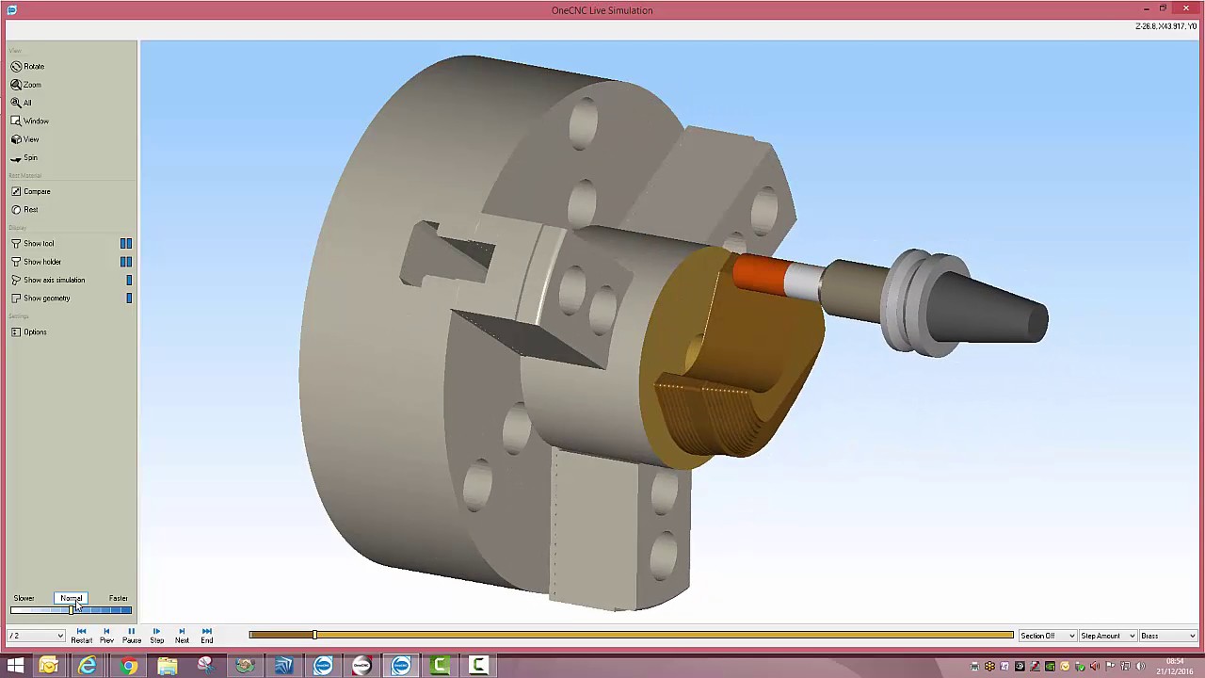Viewport: 1205px width, 678px height.
Task: Open File Explorer from taskbar
Action: pos(167,666)
